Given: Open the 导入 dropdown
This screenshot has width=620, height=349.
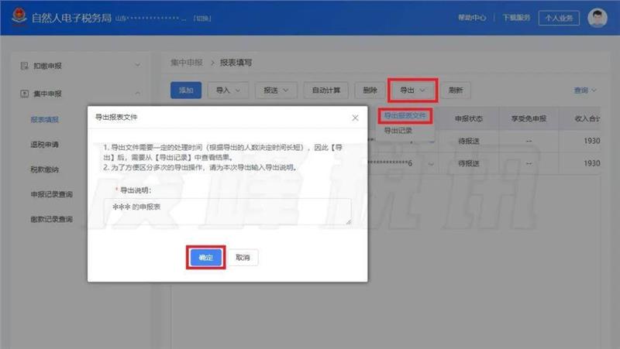Looking at the screenshot, I should [x=228, y=91].
